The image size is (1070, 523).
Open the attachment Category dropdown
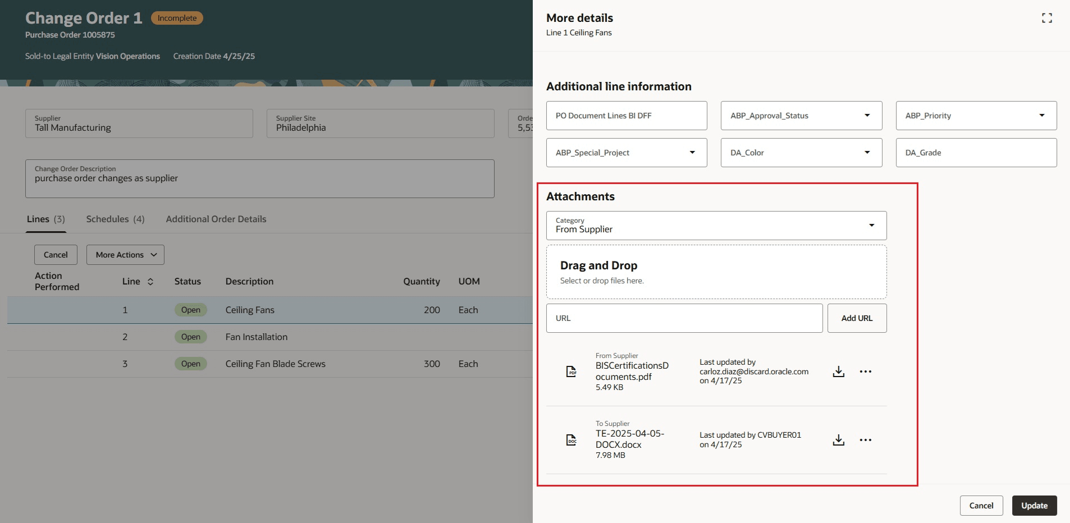point(872,225)
